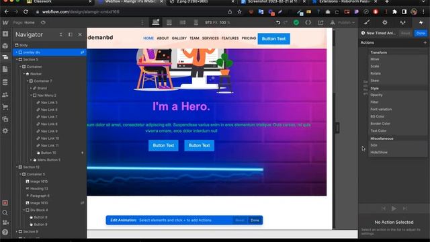Open the Interactions lightning tab
The width and height of the screenshot is (430, 242).
click(421, 22)
